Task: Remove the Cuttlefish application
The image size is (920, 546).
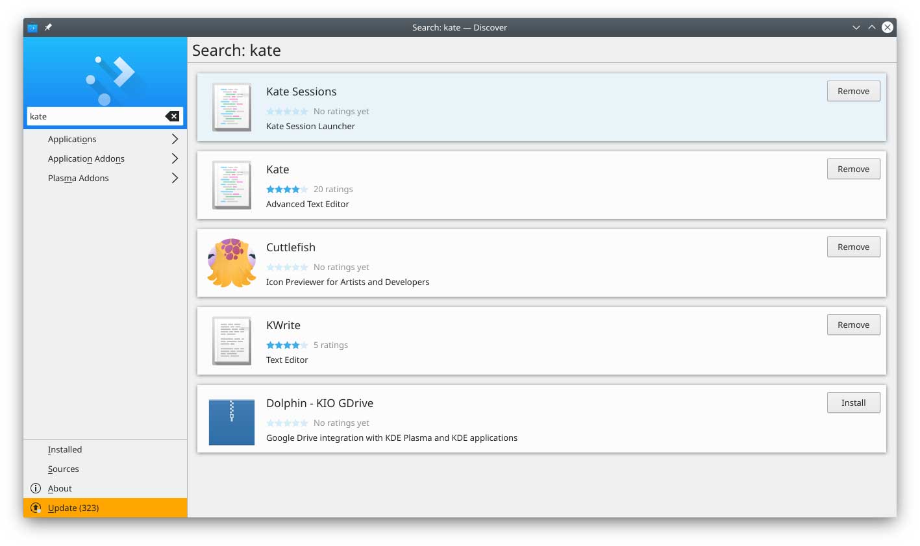Action: (853, 247)
